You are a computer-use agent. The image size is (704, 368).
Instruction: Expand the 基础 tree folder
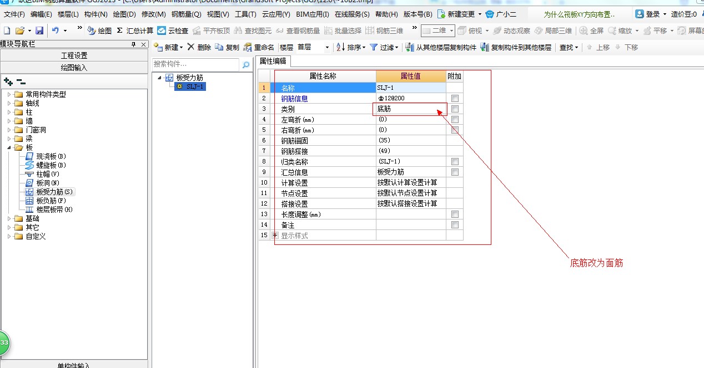pos(9,218)
